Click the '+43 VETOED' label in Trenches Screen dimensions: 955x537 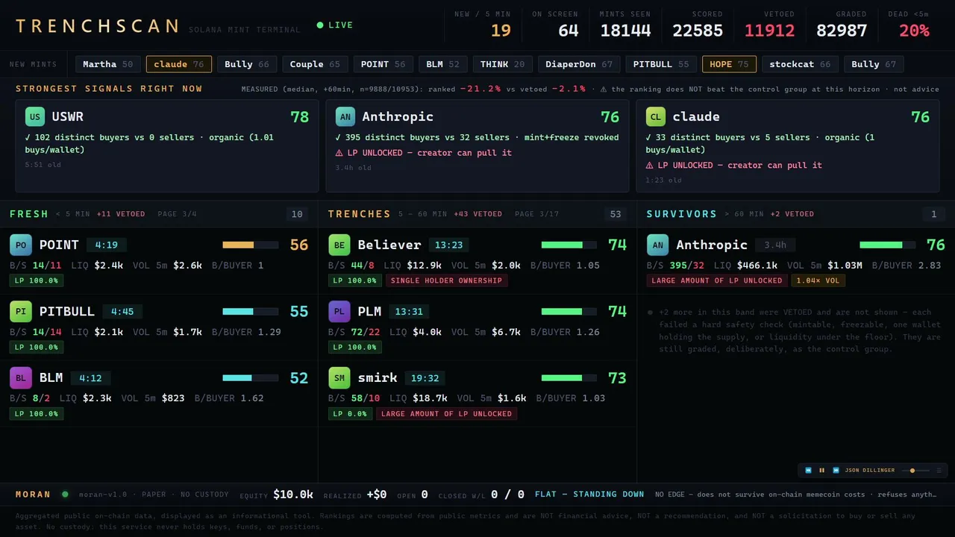tap(477, 214)
